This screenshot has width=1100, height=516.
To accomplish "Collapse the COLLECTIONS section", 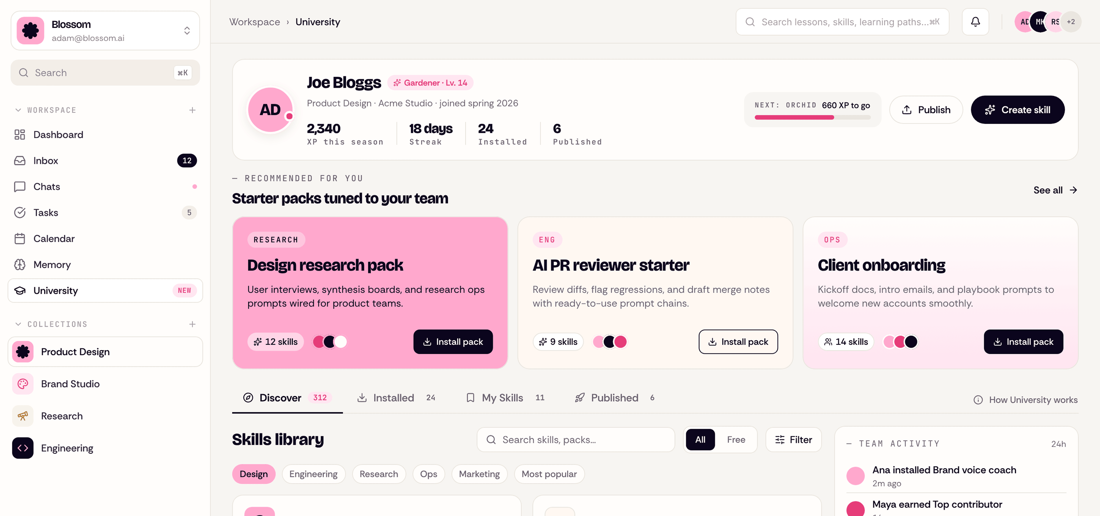I will pyautogui.click(x=18, y=324).
